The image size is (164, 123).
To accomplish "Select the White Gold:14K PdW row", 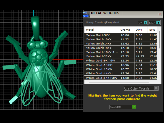I will point(121,78).
